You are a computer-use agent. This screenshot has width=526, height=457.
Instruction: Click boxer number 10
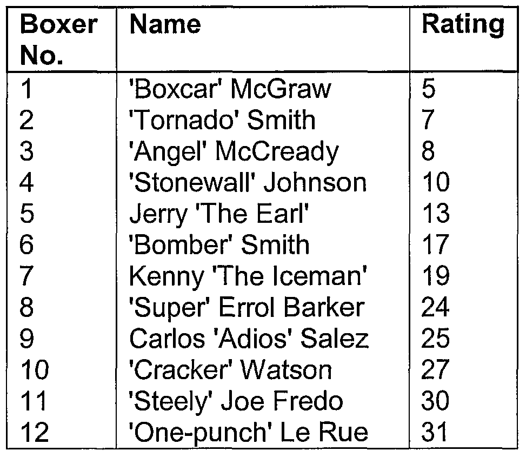coord(35,370)
